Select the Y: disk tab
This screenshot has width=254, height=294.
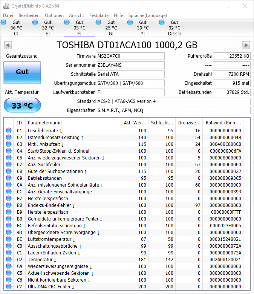click(x=143, y=28)
